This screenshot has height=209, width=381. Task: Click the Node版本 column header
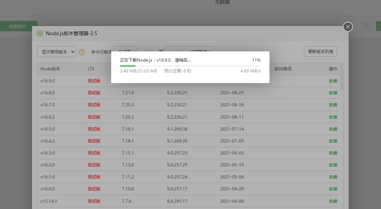(50, 69)
